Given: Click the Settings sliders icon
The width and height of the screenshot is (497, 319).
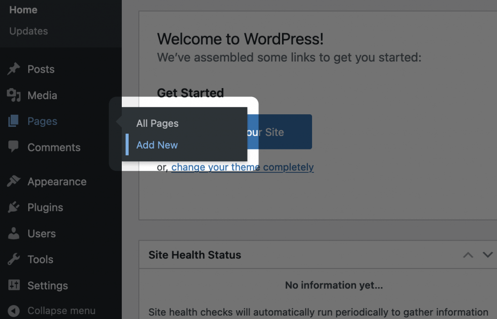Looking at the screenshot, I should (x=14, y=285).
